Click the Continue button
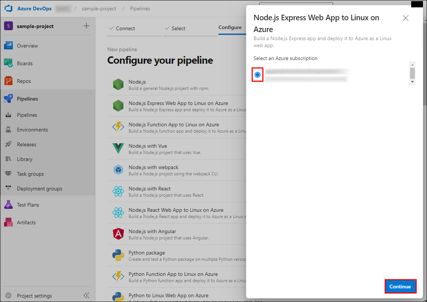The image size is (427, 302). click(400, 286)
